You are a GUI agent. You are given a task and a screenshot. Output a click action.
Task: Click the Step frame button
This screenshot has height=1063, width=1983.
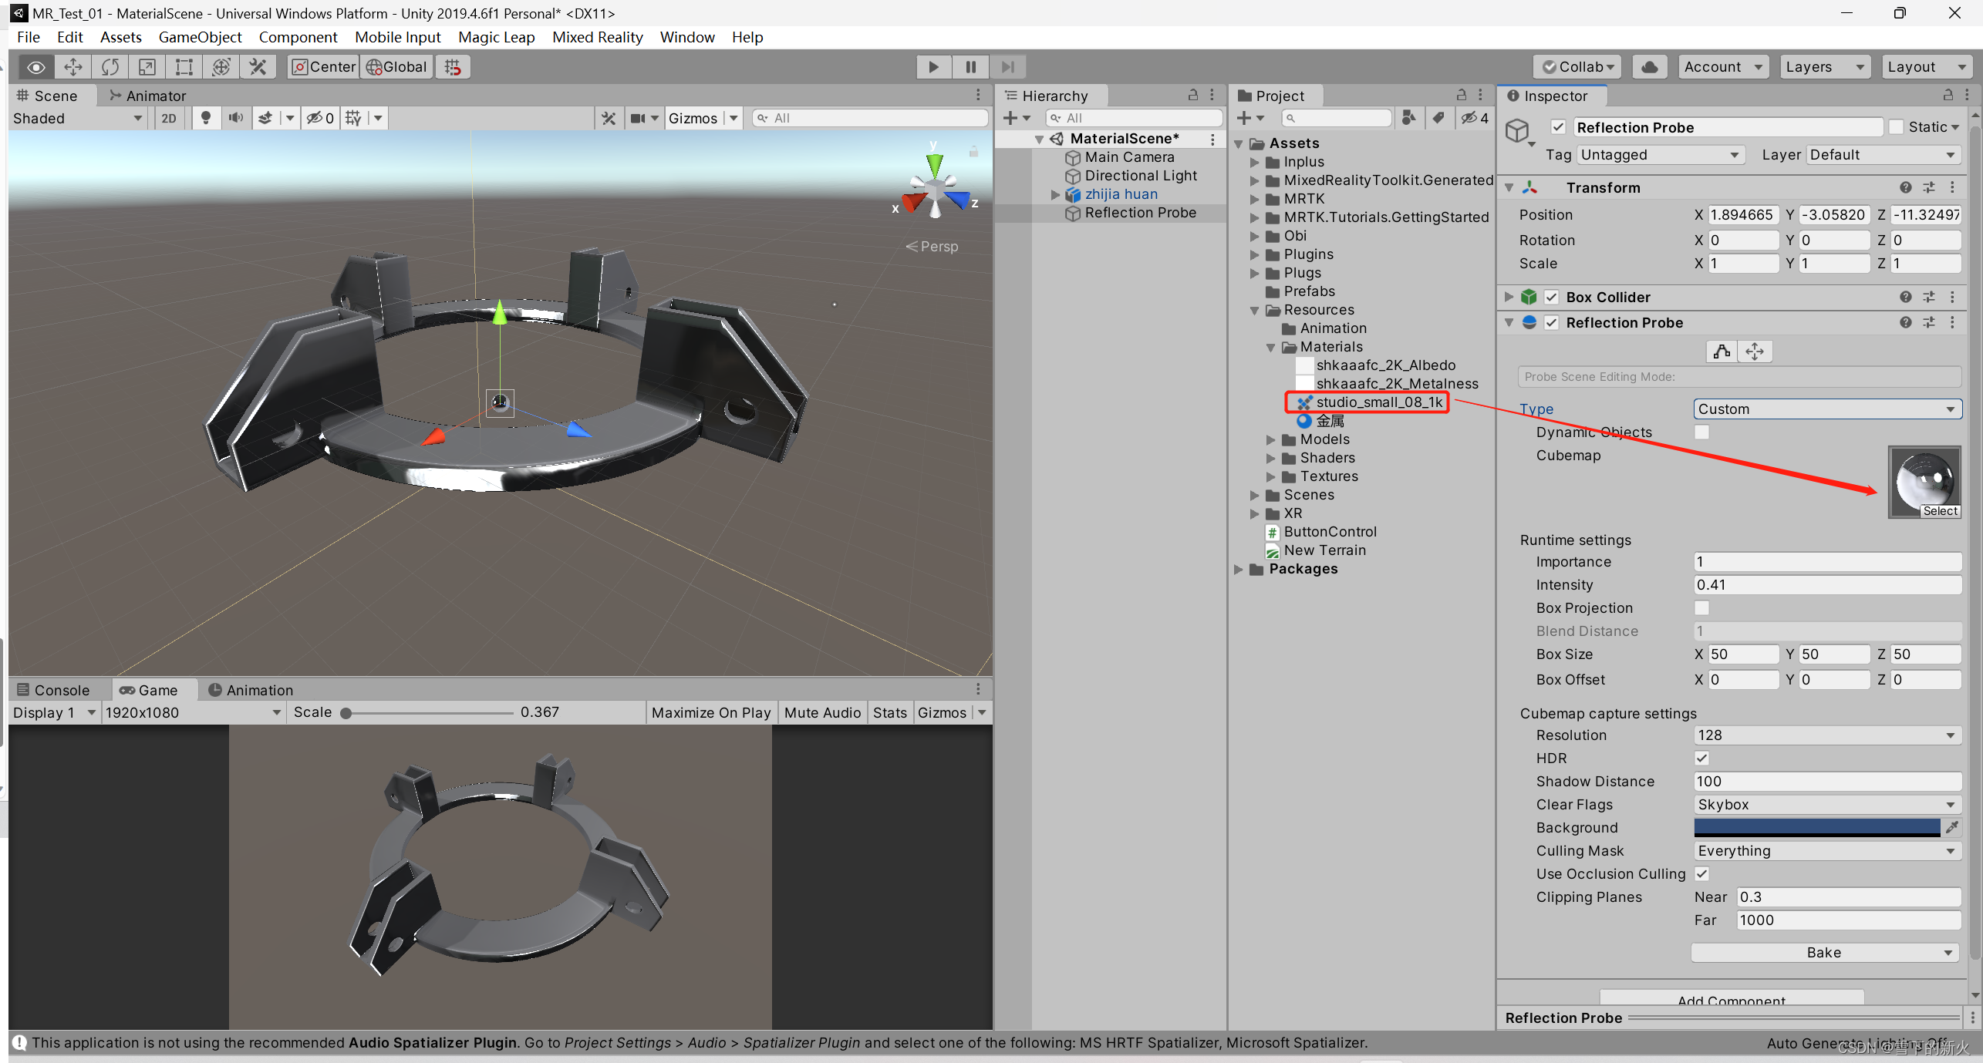1007,67
